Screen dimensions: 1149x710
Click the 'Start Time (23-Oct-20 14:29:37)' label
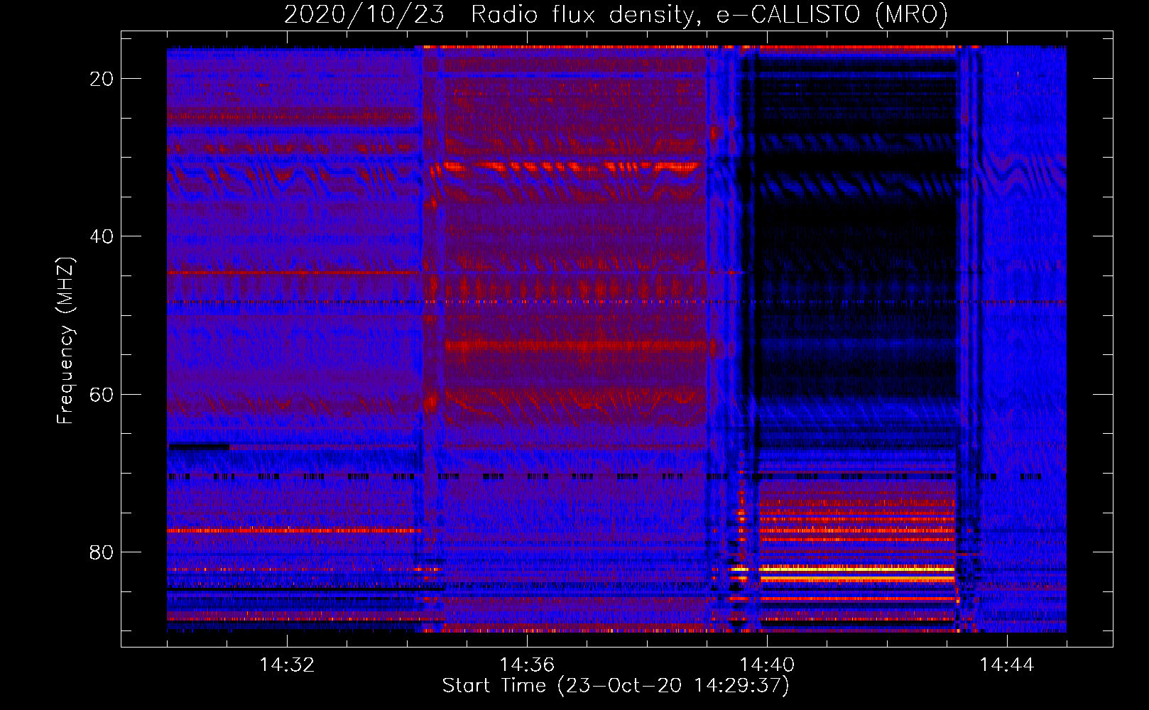pyautogui.click(x=616, y=686)
